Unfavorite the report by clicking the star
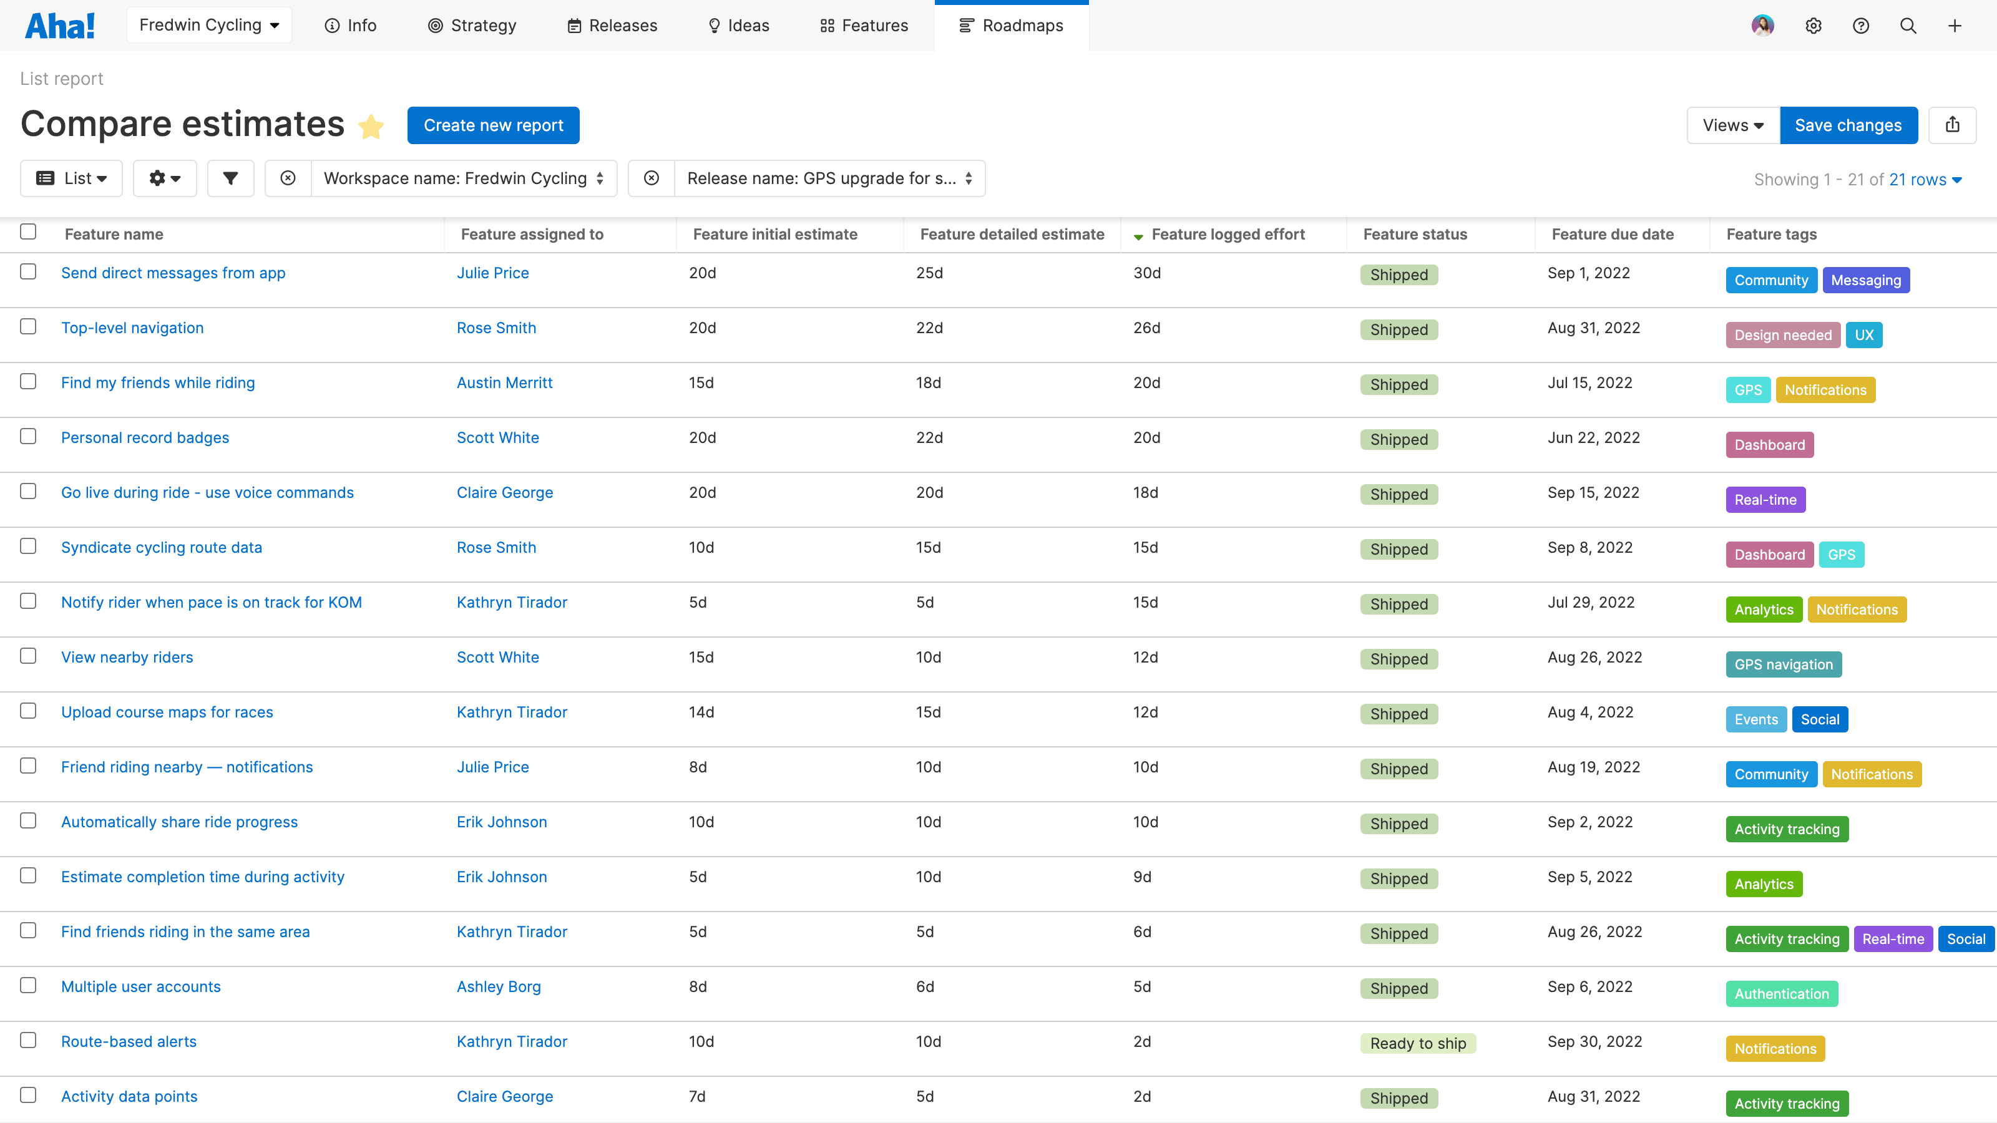The height and width of the screenshot is (1123, 1997). point(371,126)
